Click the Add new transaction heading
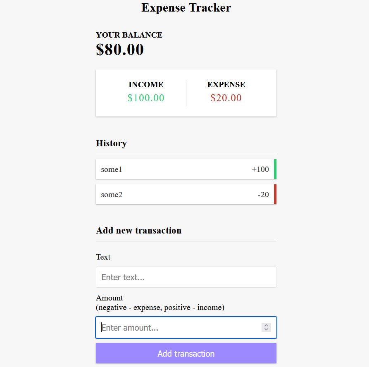Viewport: 369px width, 367px height. 138,231
